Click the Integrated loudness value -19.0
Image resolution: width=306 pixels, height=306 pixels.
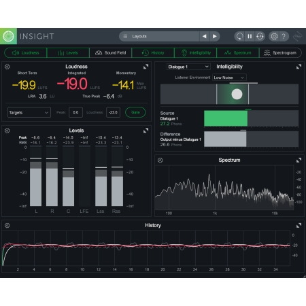click(72, 84)
